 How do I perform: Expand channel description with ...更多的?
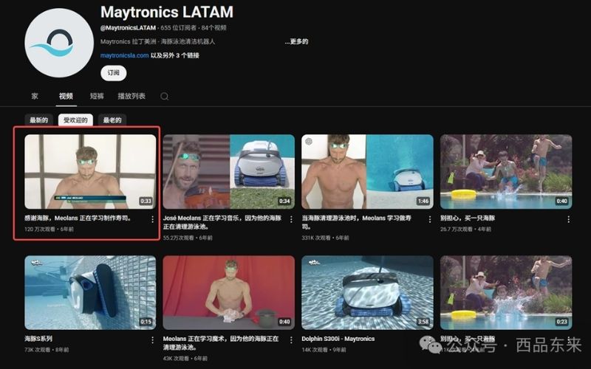296,41
